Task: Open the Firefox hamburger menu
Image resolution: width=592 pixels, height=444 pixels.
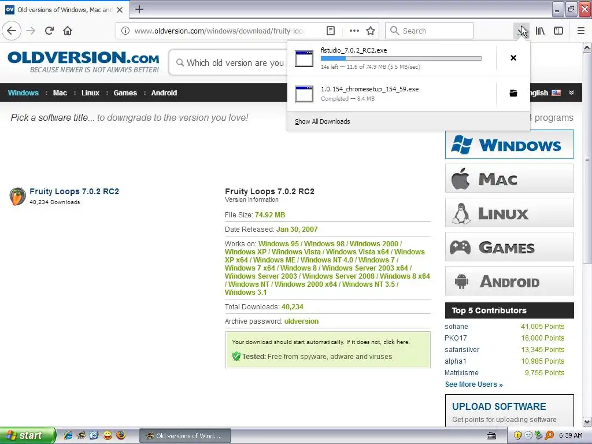Action: [x=581, y=31]
